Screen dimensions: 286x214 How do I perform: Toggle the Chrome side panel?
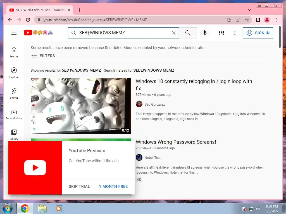[x=258, y=20]
